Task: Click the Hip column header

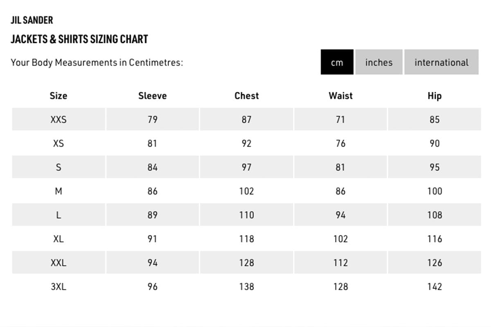Action: click(435, 96)
